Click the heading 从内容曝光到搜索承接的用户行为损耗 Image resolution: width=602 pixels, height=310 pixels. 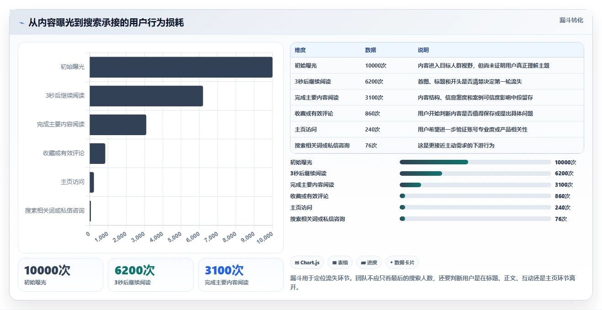point(106,22)
